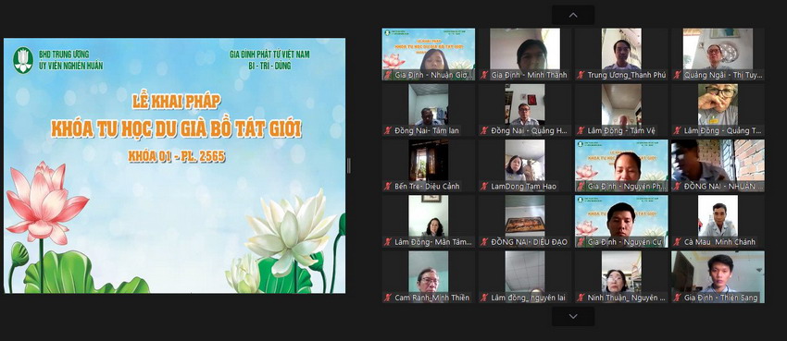Image resolution: width=787 pixels, height=341 pixels.
Task: Click the muted mic icon on ĐỒNG NAI- DIỆU ĐẠO
Action: (x=484, y=242)
